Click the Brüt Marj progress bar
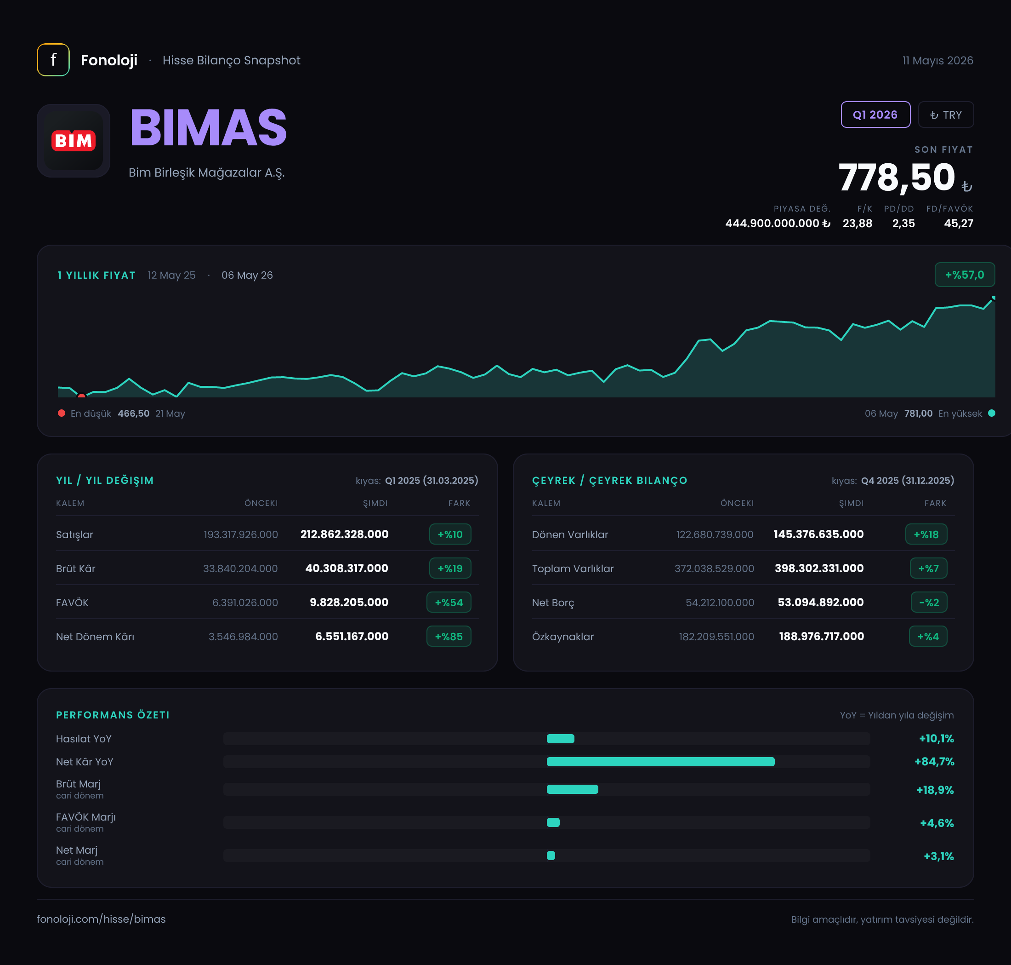This screenshot has height=965, width=1011. (546, 789)
